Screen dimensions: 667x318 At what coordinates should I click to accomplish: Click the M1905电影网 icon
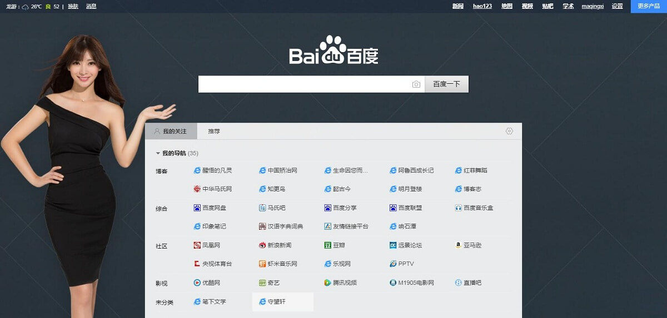click(x=393, y=282)
